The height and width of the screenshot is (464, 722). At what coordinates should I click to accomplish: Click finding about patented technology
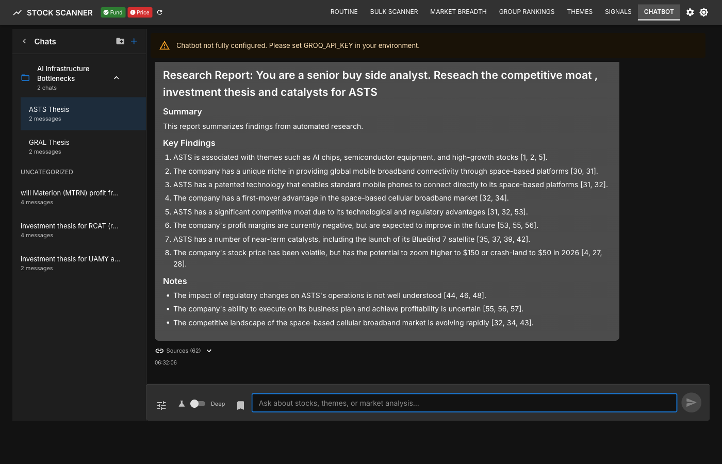point(390,185)
